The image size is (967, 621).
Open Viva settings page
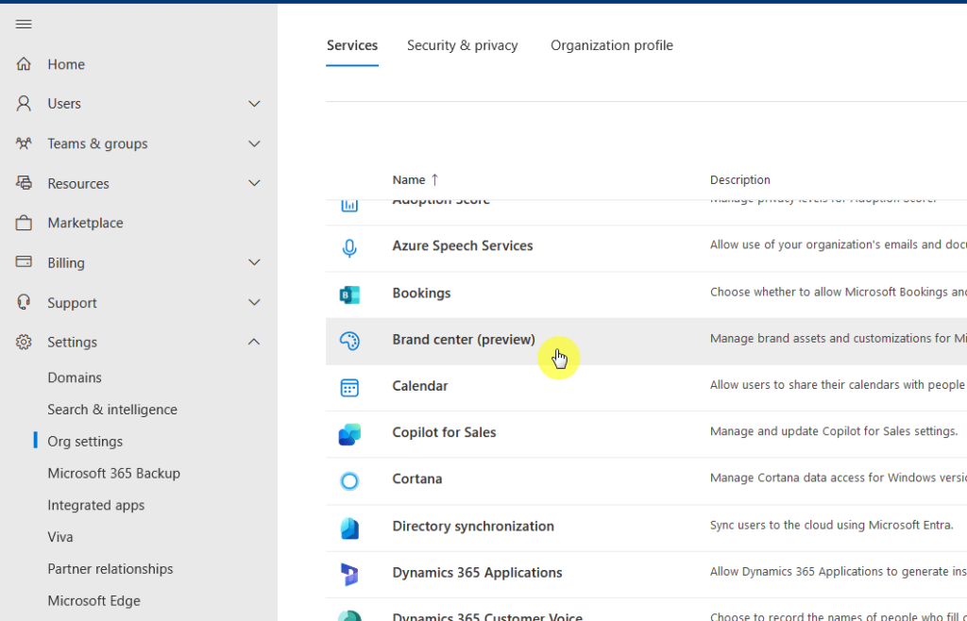pyautogui.click(x=60, y=537)
